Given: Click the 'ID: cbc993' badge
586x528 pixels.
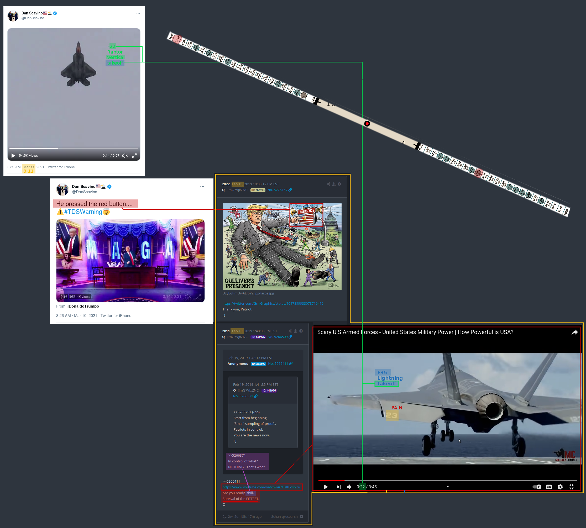Looking at the screenshot, I should (258, 190).
